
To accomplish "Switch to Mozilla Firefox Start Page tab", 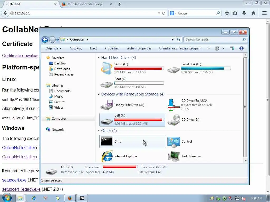I will point(85,4).
